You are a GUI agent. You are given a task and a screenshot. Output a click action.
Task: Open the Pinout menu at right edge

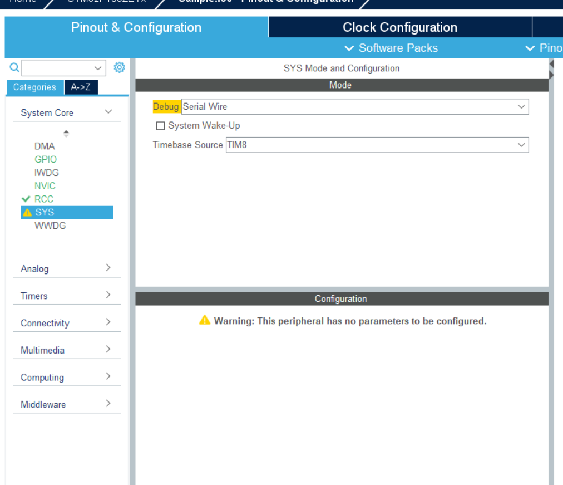pos(544,48)
